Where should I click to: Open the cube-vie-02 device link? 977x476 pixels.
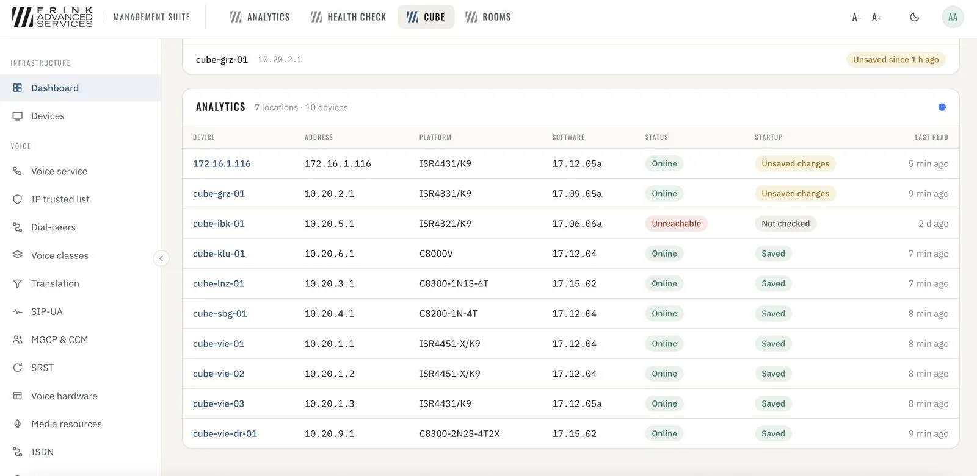(x=219, y=374)
